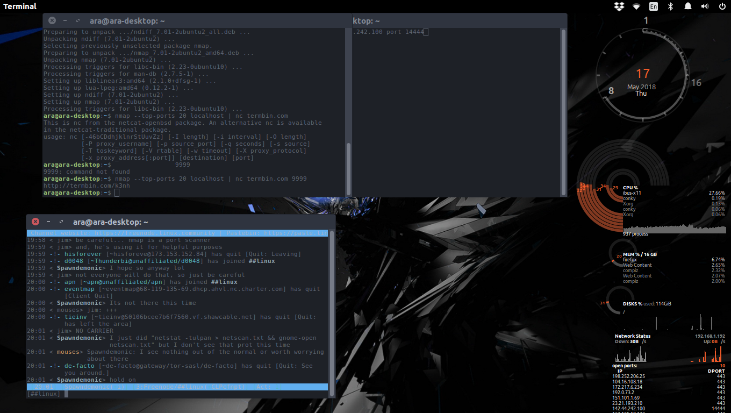Click the 'May 2018' date on the clock widget
Viewport: 731px width, 413px height.
pyautogui.click(x=641, y=87)
